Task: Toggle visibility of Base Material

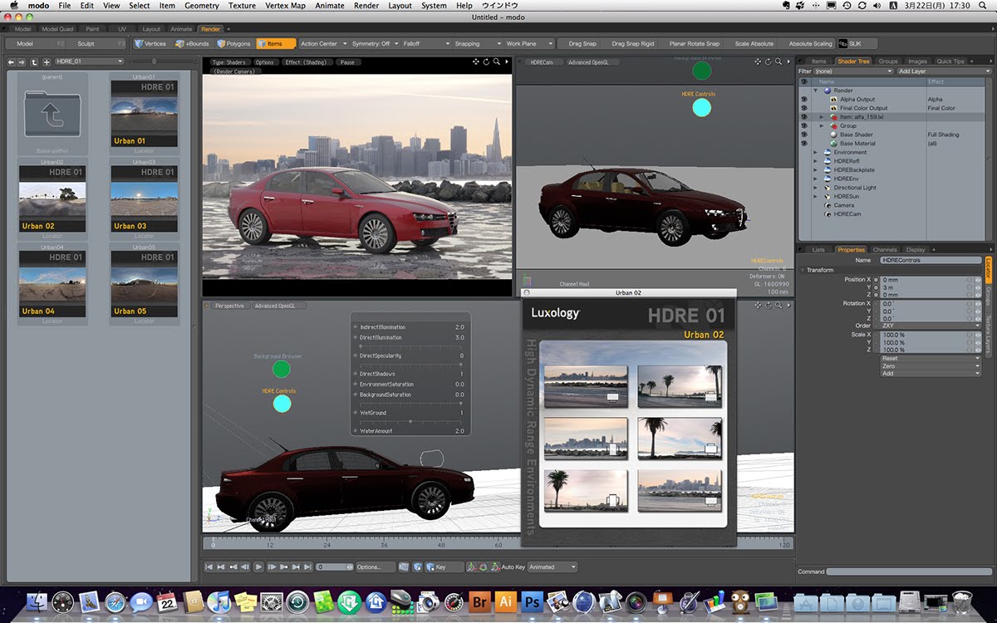Action: pyautogui.click(x=803, y=144)
